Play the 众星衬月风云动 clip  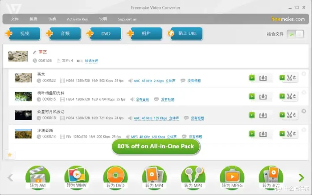tap(252, 115)
